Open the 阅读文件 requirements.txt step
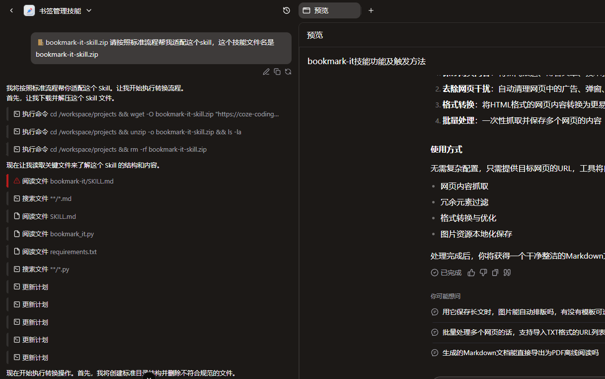The image size is (605, 379). click(x=59, y=252)
